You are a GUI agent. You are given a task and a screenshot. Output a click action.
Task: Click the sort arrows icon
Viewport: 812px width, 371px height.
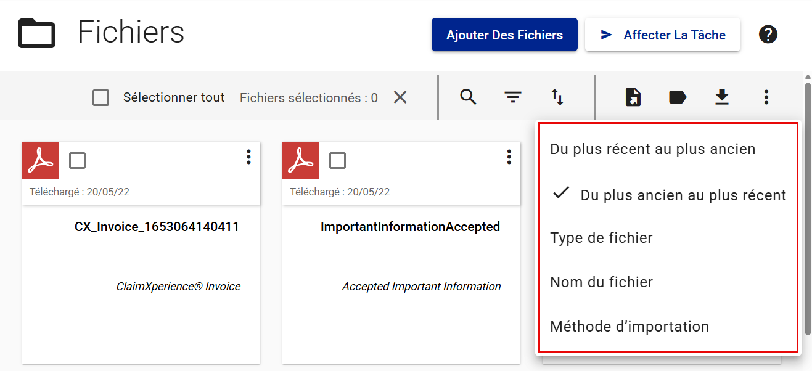tap(557, 97)
